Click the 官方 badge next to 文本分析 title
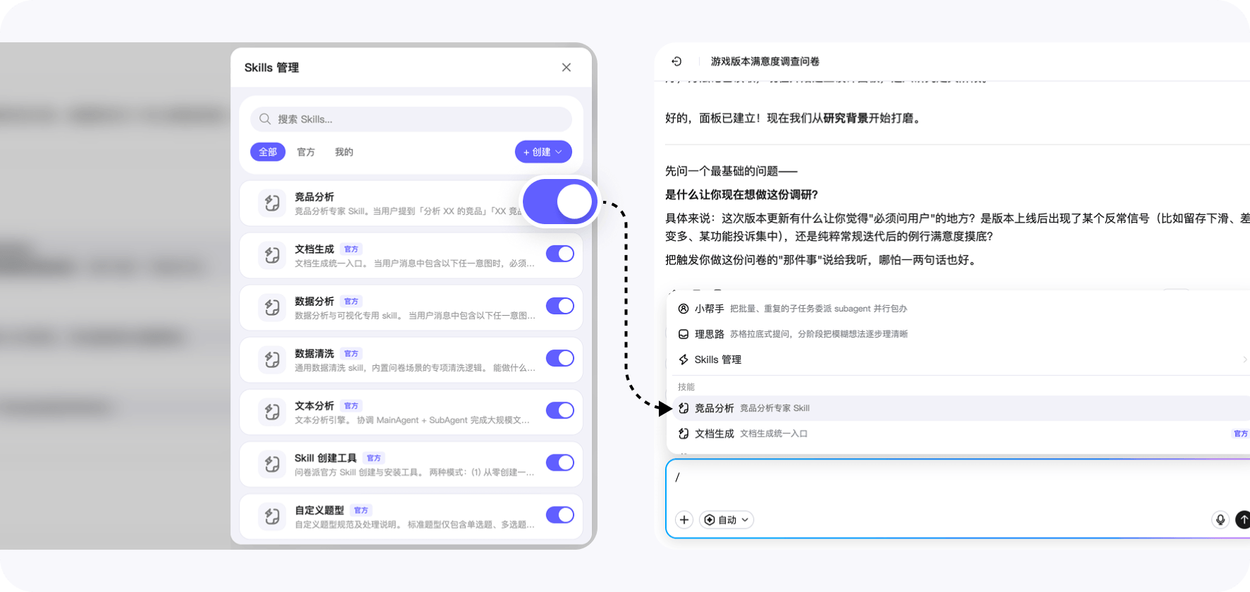1250x592 pixels. tap(352, 405)
